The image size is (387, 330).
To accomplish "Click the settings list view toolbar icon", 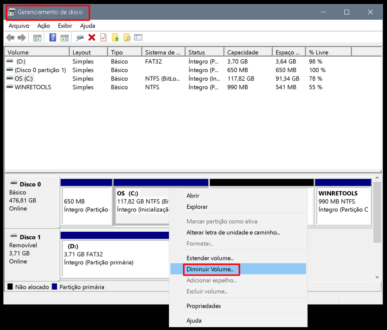I will (138, 37).
